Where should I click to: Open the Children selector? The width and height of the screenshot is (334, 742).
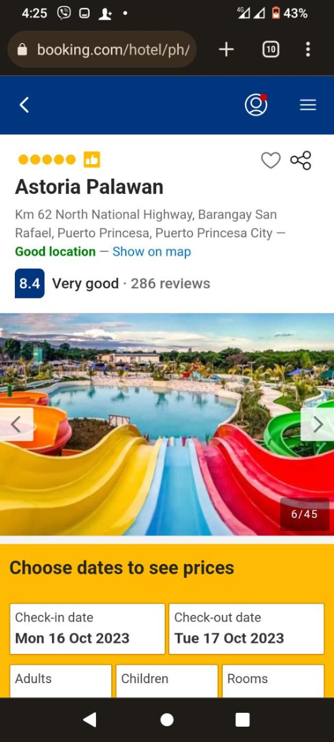tap(167, 681)
